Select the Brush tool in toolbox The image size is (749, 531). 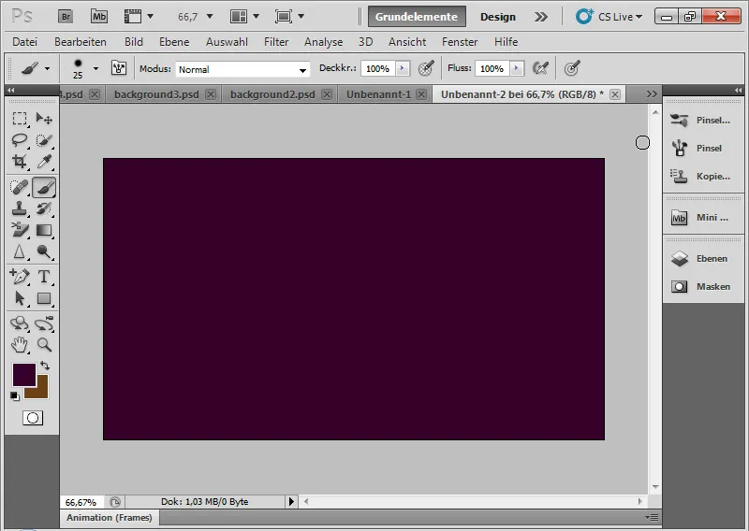tap(44, 187)
